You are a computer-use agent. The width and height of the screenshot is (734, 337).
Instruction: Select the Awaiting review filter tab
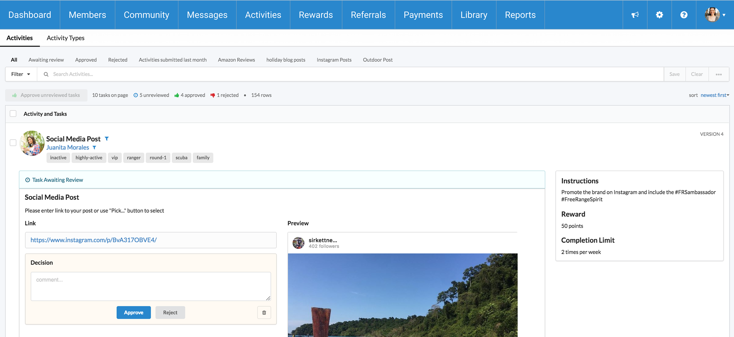point(46,60)
